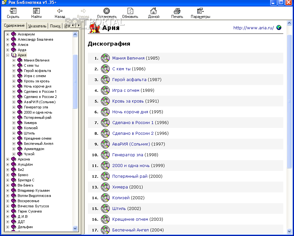Open the Мания Величия album link
Viewport: 294px width, 236px height.
pyautogui.click(x=128, y=58)
